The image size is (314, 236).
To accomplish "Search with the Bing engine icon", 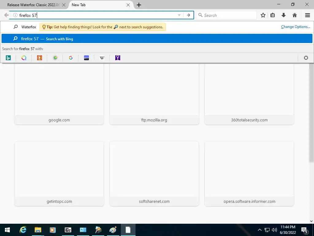I will [x=8, y=58].
